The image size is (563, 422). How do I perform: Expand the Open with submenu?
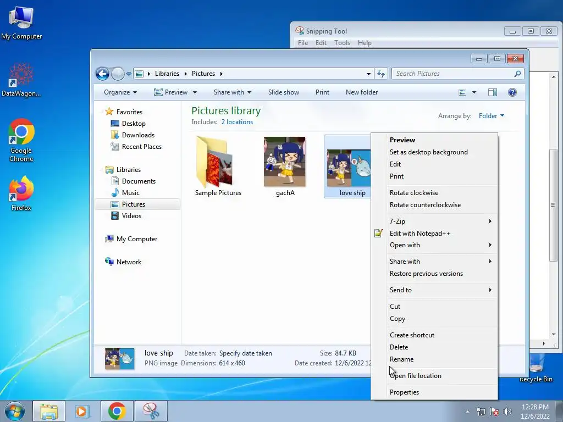click(x=434, y=245)
